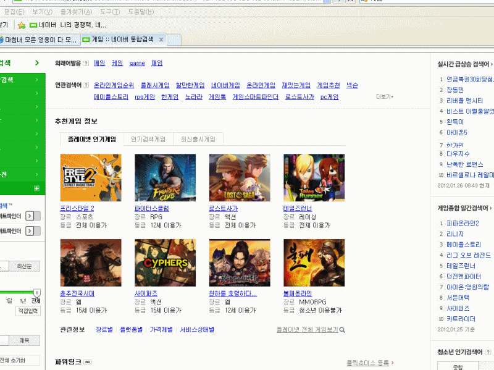Click 장동민 in trending searches
Viewport: 494px width, 370px height.
point(455,90)
